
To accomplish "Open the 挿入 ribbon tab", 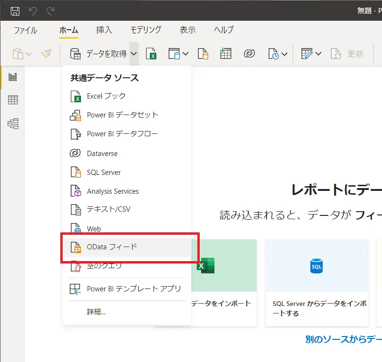I will (x=104, y=30).
